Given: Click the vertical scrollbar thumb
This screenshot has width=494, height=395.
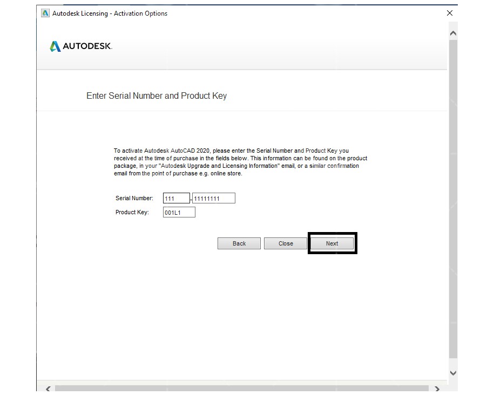Looking at the screenshot, I should pos(453,200).
